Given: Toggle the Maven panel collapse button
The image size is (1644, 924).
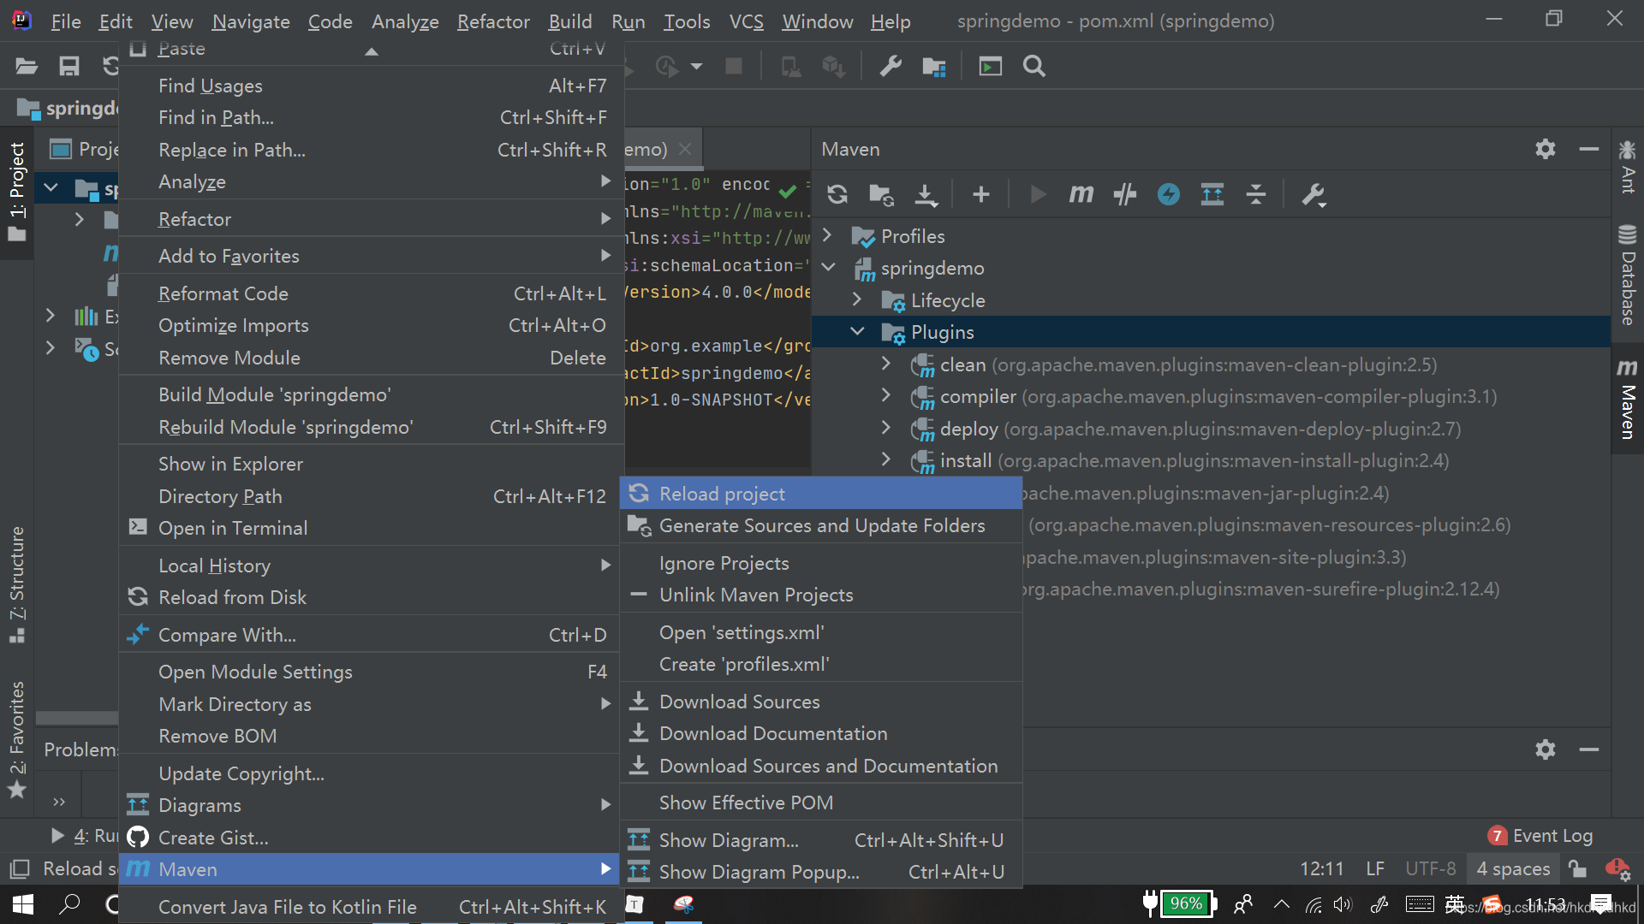Looking at the screenshot, I should [x=1588, y=148].
